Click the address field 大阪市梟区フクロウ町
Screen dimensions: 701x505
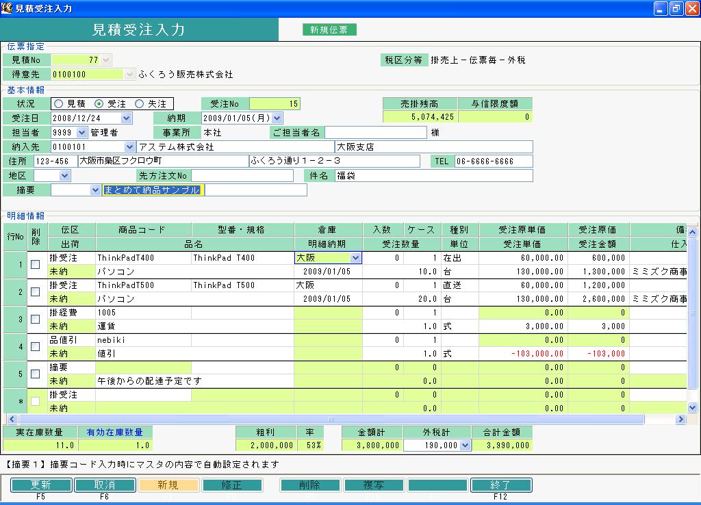pyautogui.click(x=163, y=161)
